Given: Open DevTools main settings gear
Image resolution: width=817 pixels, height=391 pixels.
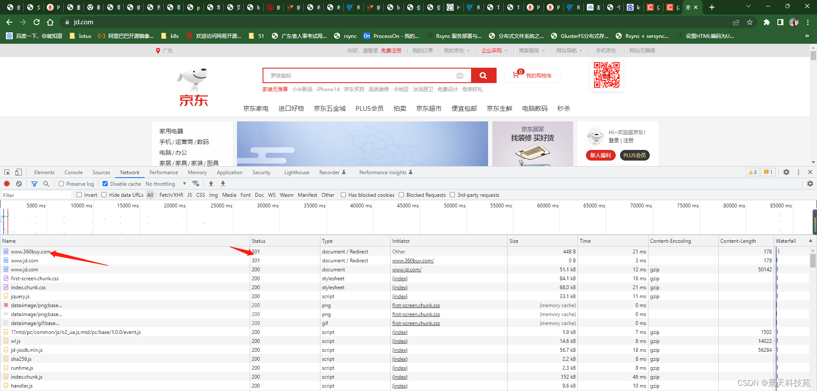Looking at the screenshot, I should (786, 172).
